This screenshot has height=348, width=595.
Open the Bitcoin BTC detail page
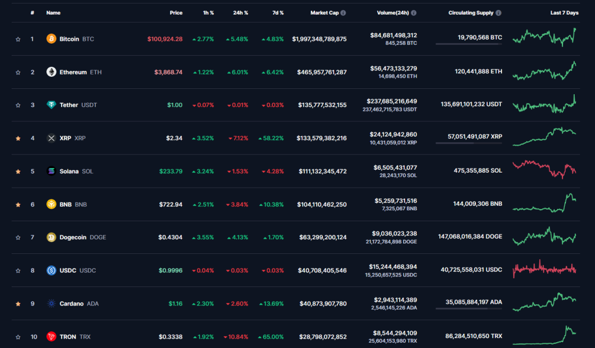coord(77,39)
